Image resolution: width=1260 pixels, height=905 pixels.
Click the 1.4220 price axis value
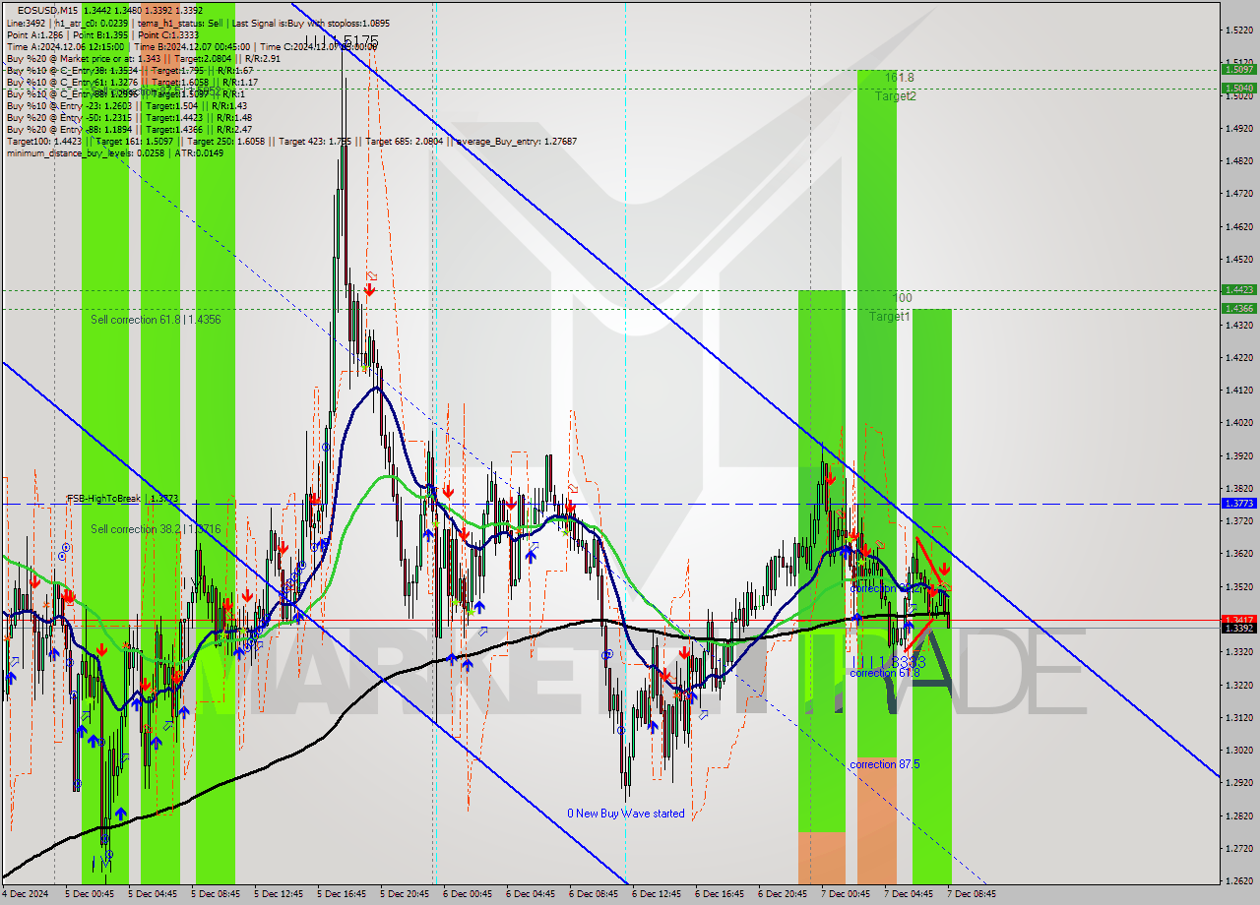click(x=1238, y=357)
